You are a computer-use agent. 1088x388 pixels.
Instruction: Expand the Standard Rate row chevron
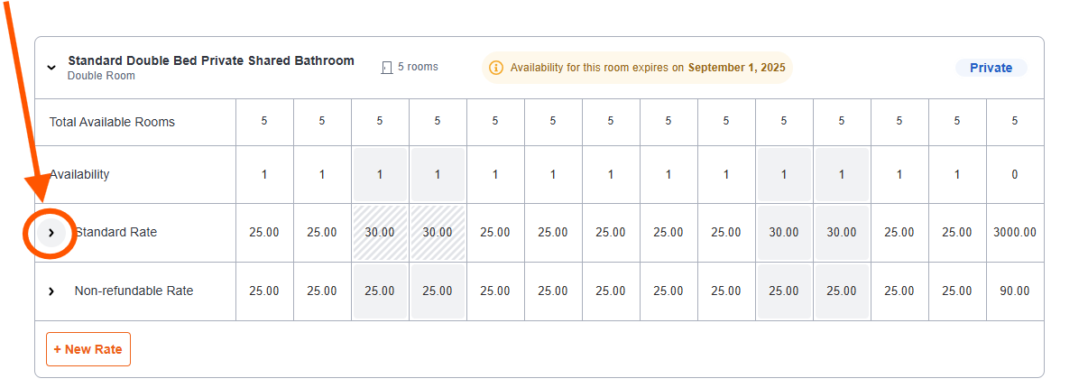51,233
